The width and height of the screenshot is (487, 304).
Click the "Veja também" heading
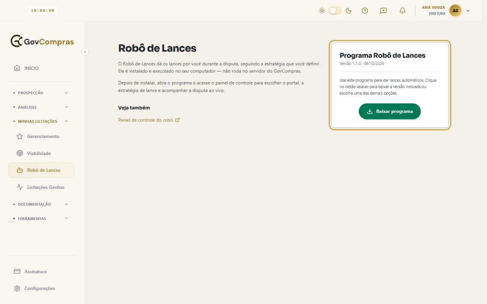tap(134, 108)
